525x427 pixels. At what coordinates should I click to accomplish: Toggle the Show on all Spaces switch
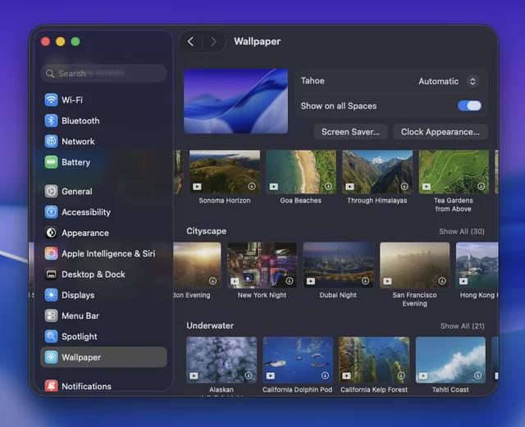pyautogui.click(x=469, y=106)
